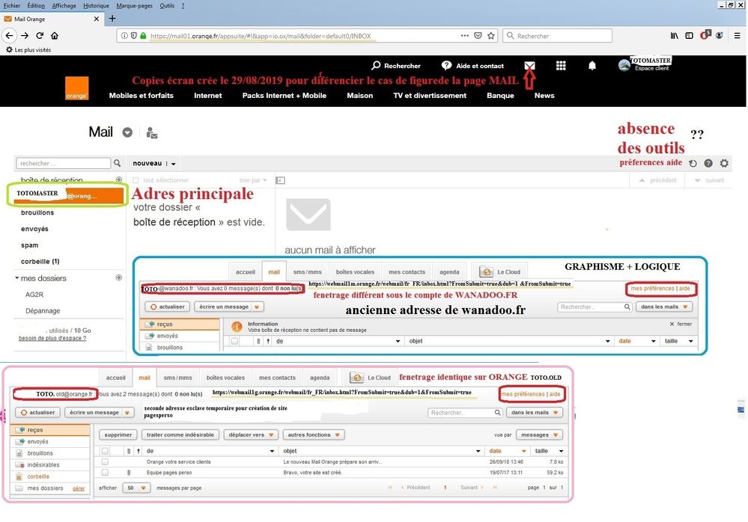Viewport: 748px width, 522px height.
Task: Reload the page with the refresh icon
Action: point(40,36)
